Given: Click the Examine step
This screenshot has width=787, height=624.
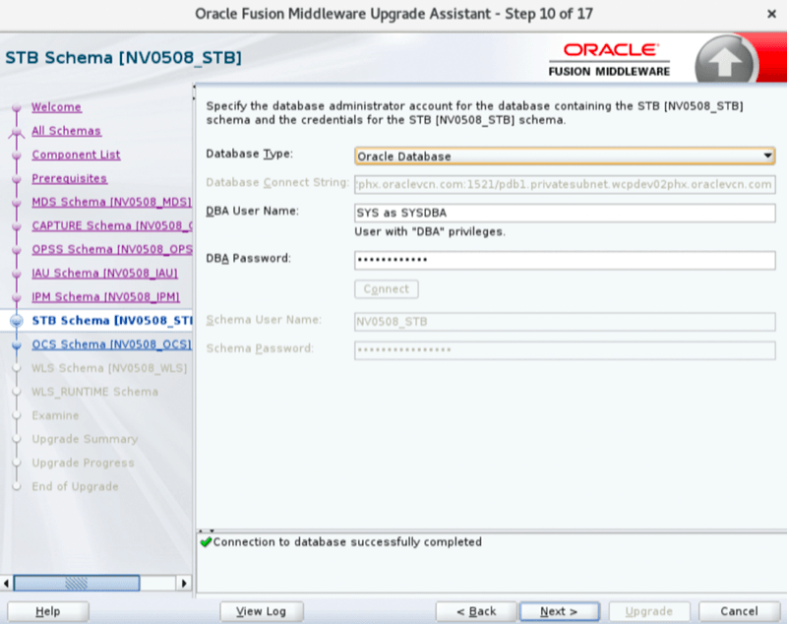Looking at the screenshot, I should pyautogui.click(x=55, y=415).
